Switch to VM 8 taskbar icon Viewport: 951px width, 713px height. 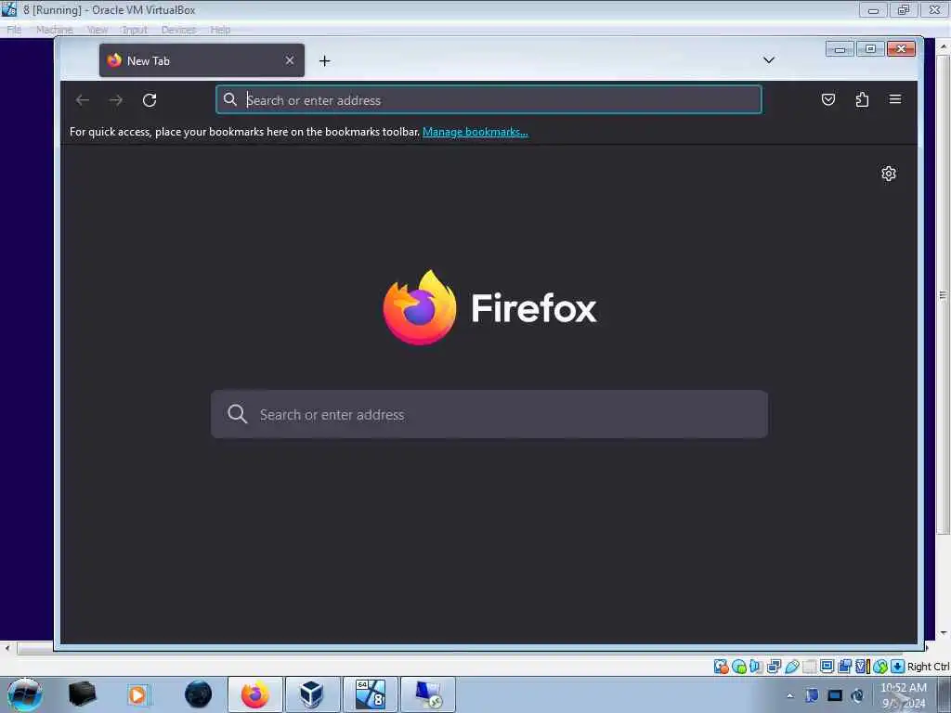point(370,694)
